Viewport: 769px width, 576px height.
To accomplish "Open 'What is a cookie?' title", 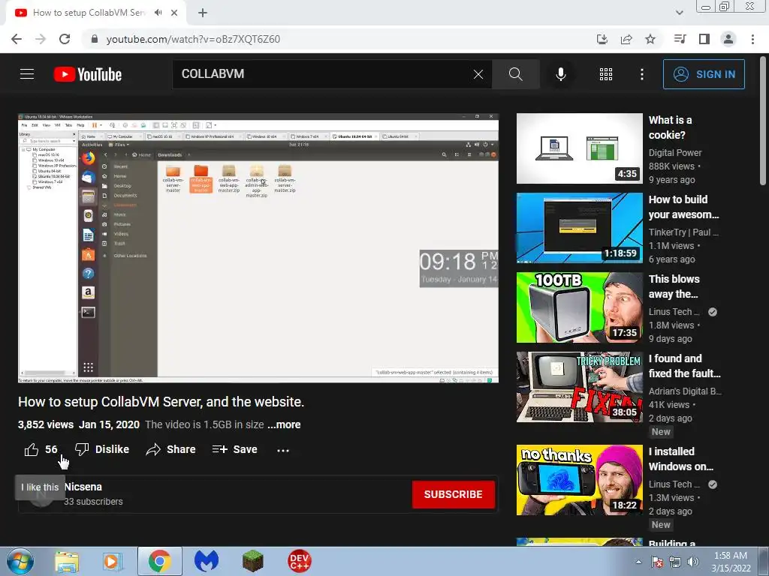I will coord(671,127).
